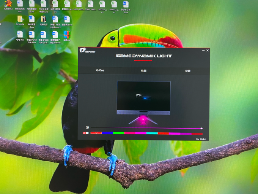Open the 七彩虹全家桶报价.xls spreadsheet
This screenshot has height=194, width=258.
[x=43, y=6]
